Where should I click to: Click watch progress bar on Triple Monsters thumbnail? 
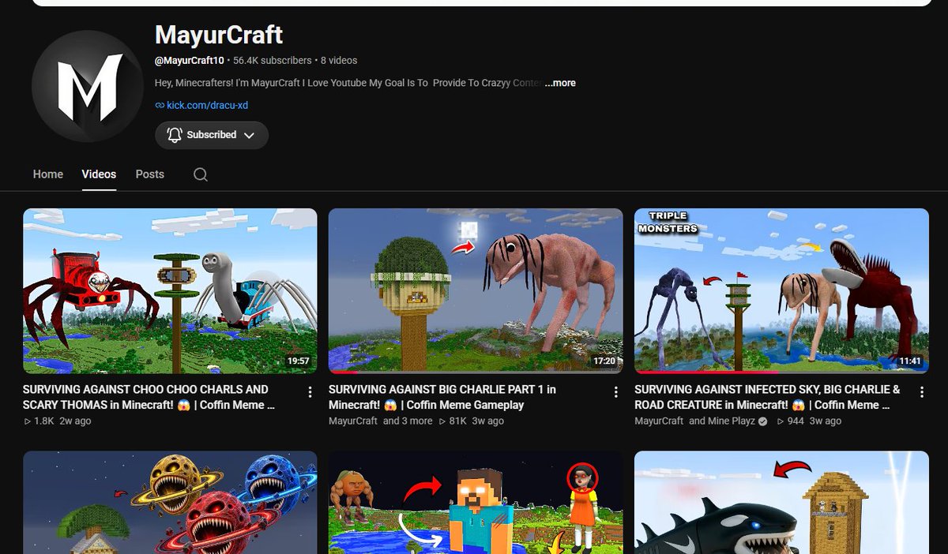click(x=781, y=372)
